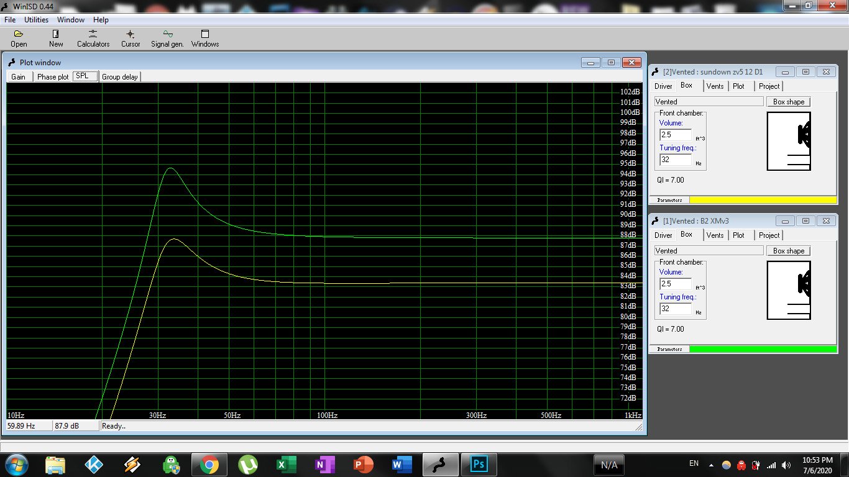Open Excel from the taskbar
The height and width of the screenshot is (477, 849).
point(287,465)
